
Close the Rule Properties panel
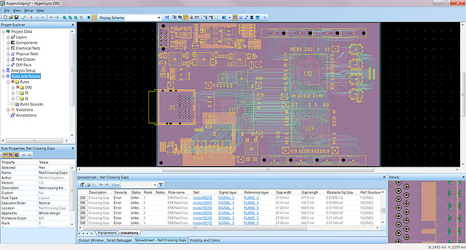click(72, 148)
